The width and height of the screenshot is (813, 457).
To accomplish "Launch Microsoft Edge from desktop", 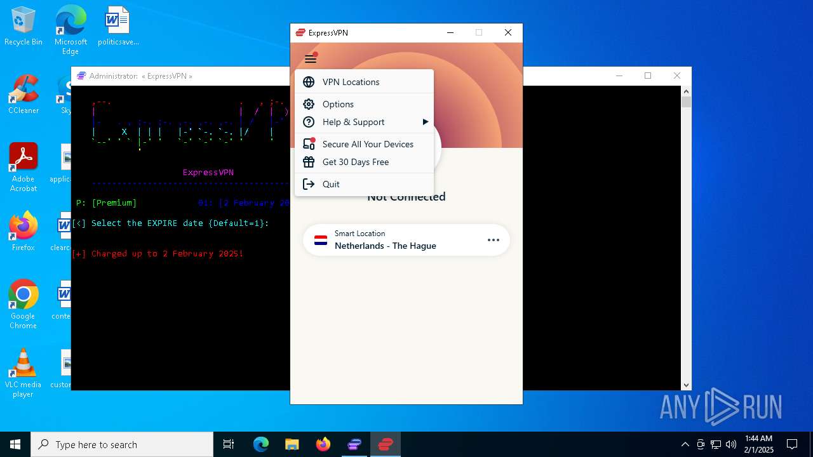I will [71, 30].
